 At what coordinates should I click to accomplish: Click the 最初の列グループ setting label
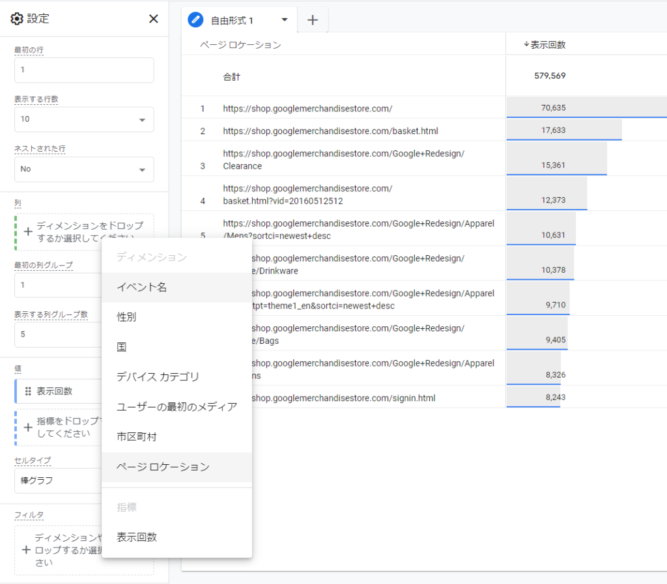44,265
